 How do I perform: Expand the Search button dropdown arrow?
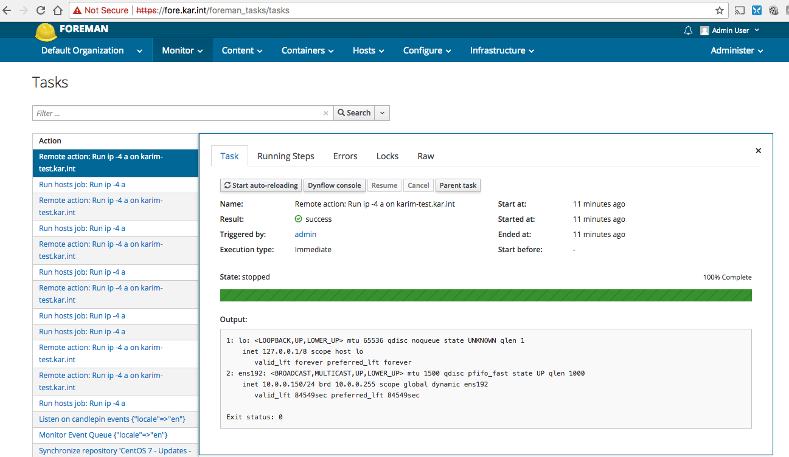click(x=383, y=113)
